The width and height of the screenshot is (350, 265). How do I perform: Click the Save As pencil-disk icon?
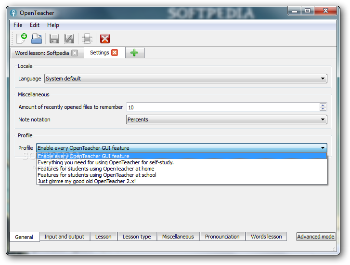[69, 39]
